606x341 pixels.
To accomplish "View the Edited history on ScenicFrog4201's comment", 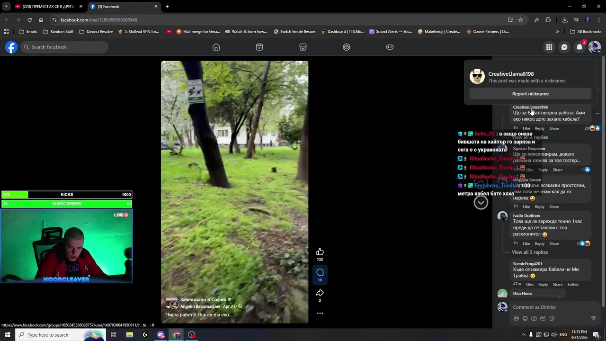I will [573, 284].
